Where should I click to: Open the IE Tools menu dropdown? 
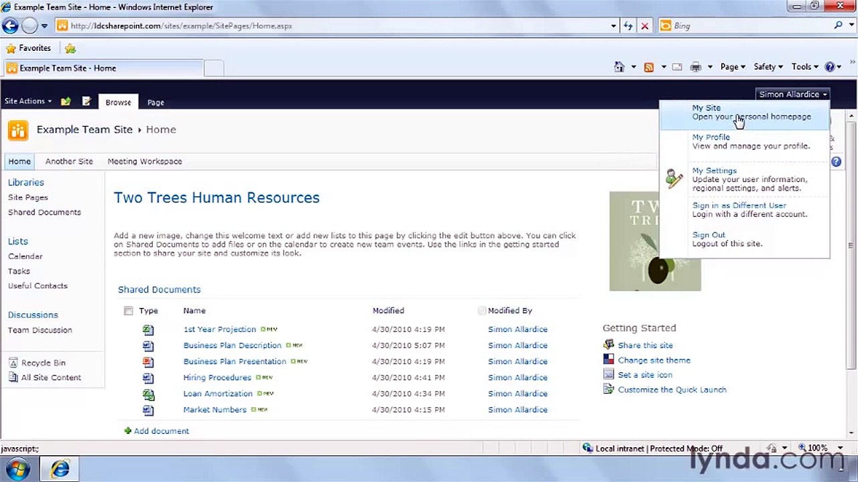point(805,67)
